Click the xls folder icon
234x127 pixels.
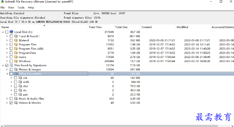click(x=20, y=90)
